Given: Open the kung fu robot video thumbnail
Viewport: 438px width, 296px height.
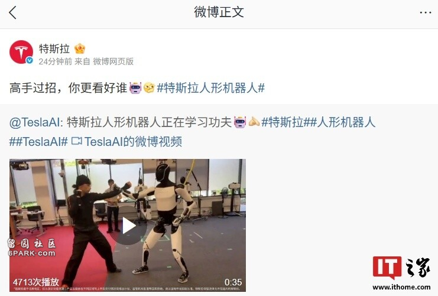Looking at the screenshot, I should point(128,225).
